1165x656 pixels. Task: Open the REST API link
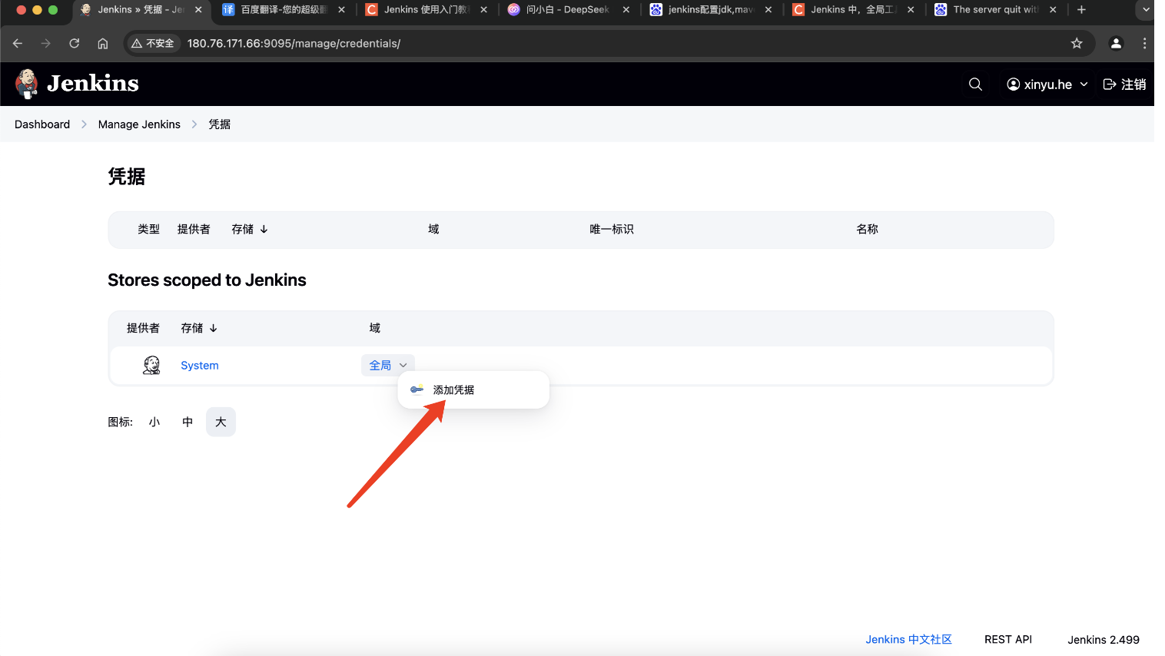pos(1008,640)
